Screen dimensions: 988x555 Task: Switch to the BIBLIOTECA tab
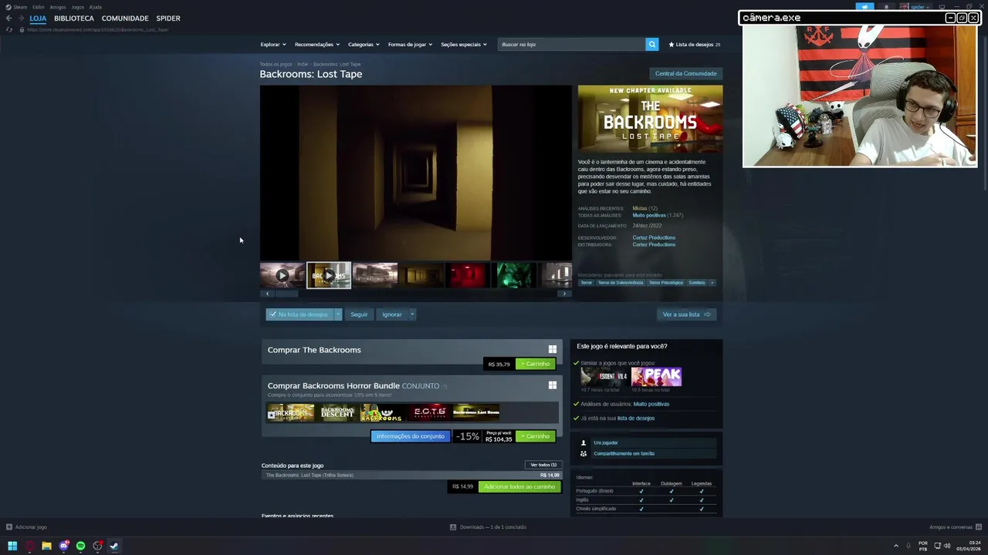pos(74,18)
